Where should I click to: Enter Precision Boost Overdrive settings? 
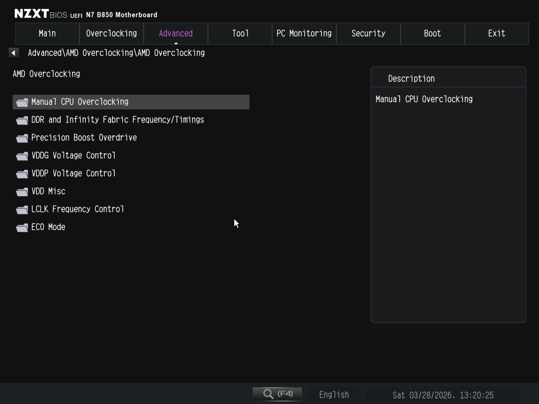click(131, 138)
